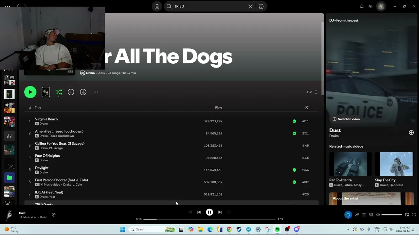
Task: Open the Friend Activity icon
Action: 371,6
